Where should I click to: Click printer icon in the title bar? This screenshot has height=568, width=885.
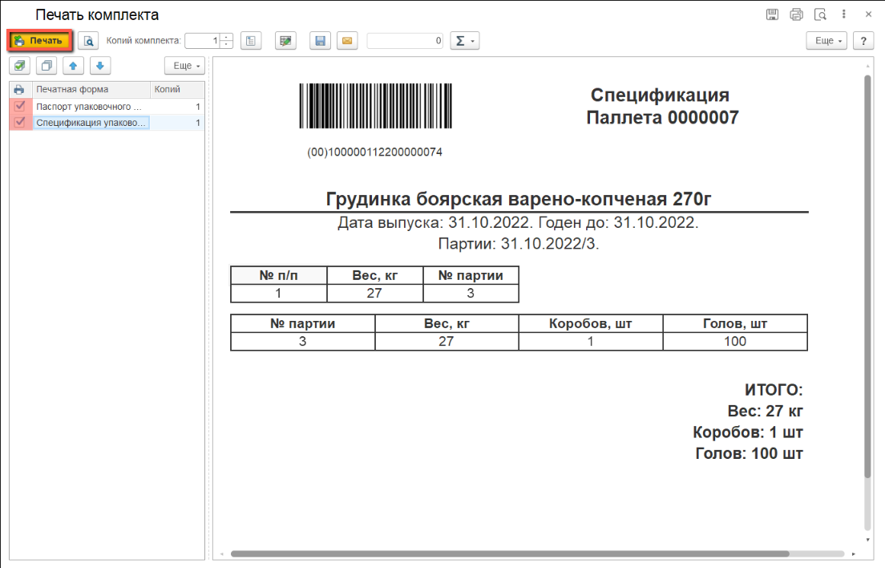click(x=796, y=14)
